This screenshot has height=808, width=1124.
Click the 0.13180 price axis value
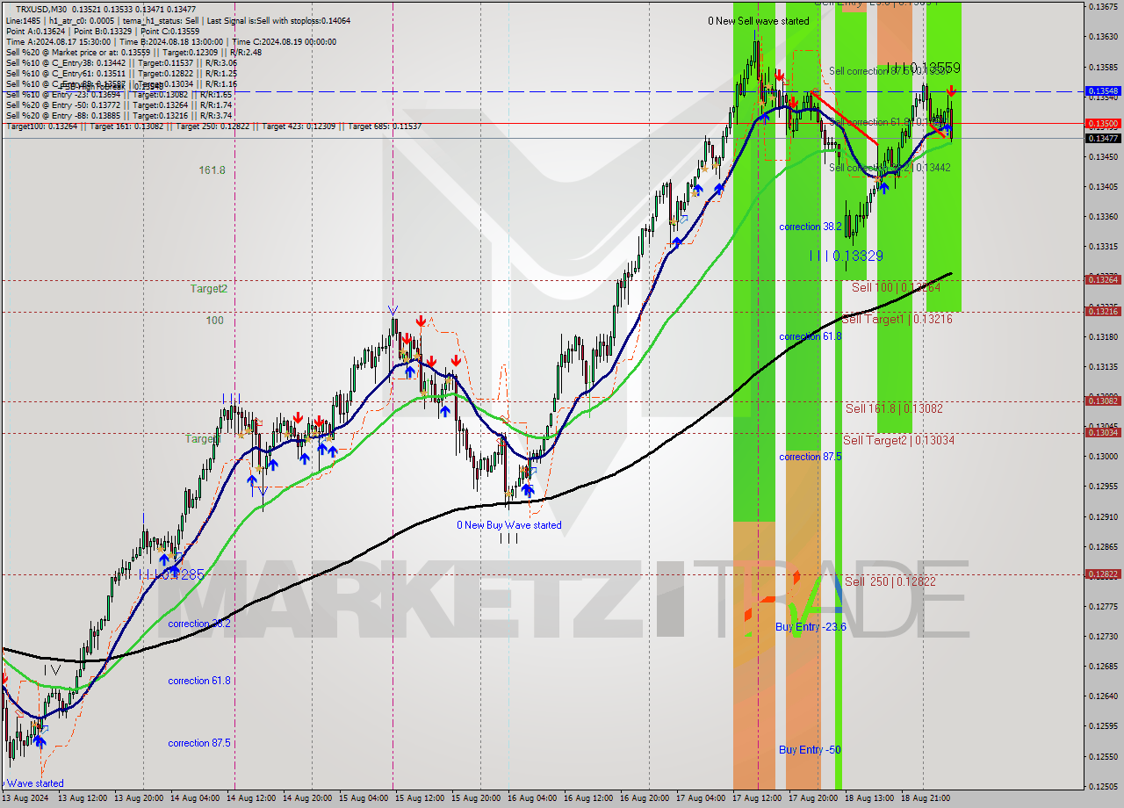[1103, 336]
